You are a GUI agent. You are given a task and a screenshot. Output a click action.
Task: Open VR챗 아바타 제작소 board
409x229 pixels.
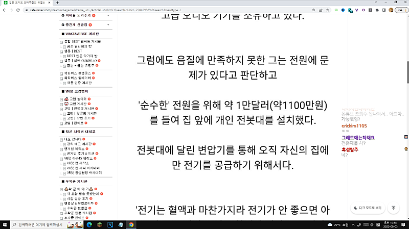pos(78,159)
